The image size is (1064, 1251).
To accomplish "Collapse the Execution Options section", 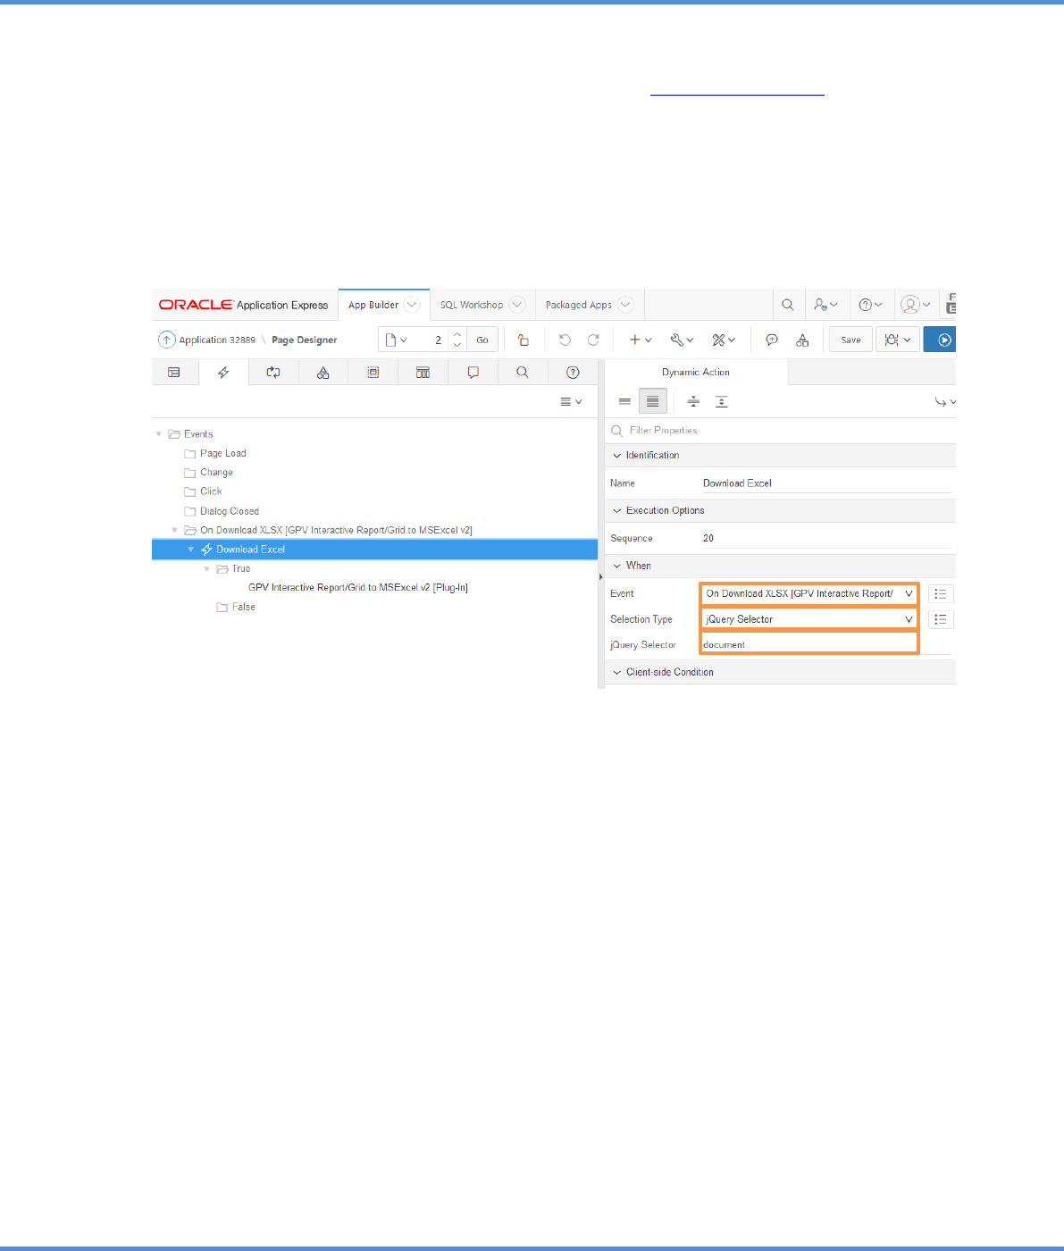I will (616, 511).
